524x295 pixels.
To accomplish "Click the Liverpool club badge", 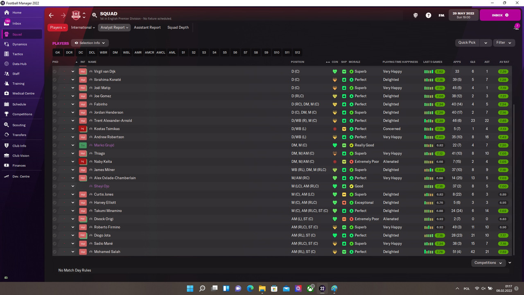I will 76,15.
